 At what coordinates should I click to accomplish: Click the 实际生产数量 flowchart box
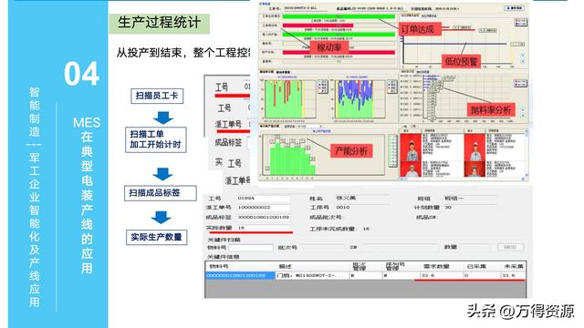click(x=156, y=237)
